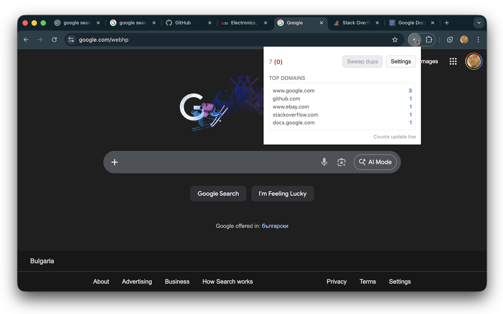Select the stackoverflow.com domain row
This screenshot has width=503, height=314.
click(342, 115)
